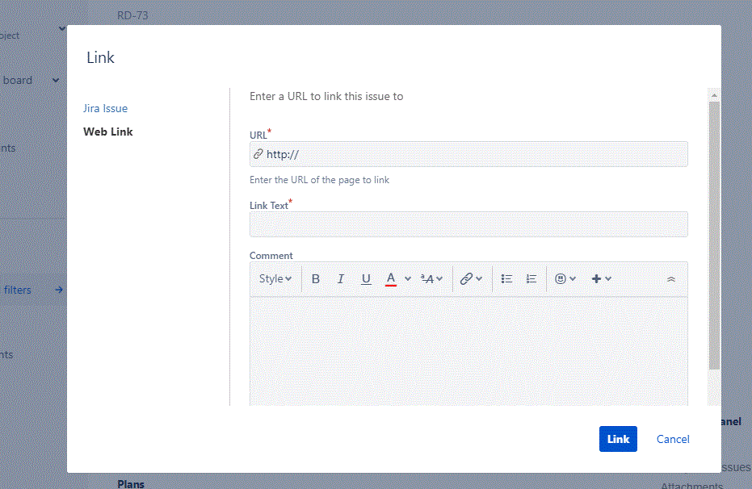The width and height of the screenshot is (752, 489).
Task: Cancel the link dialog
Action: 672,439
